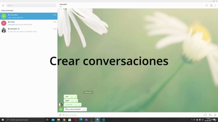Open the Windows Start menu
The height and width of the screenshot is (122, 218).
(3, 120)
